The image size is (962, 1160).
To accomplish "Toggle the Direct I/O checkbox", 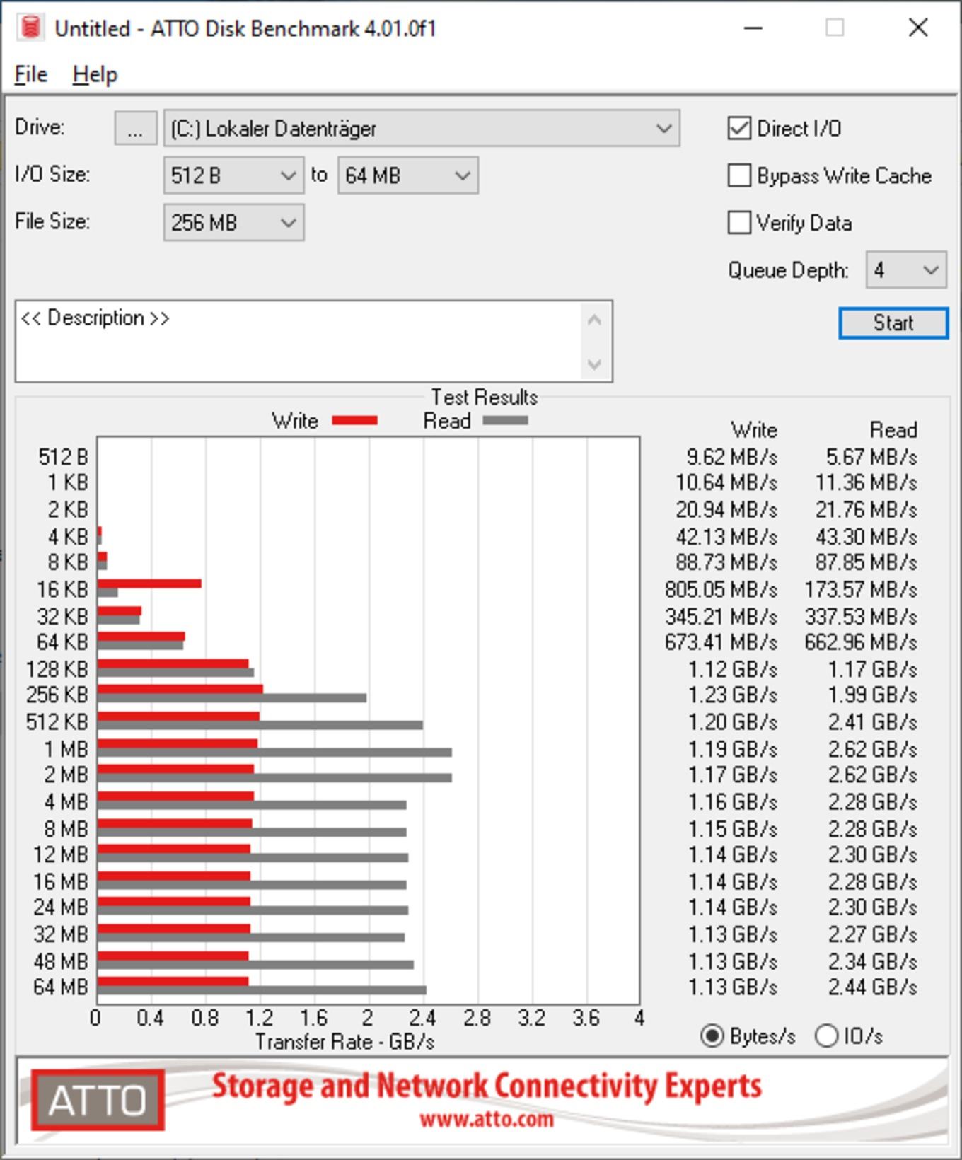I will (x=739, y=129).
